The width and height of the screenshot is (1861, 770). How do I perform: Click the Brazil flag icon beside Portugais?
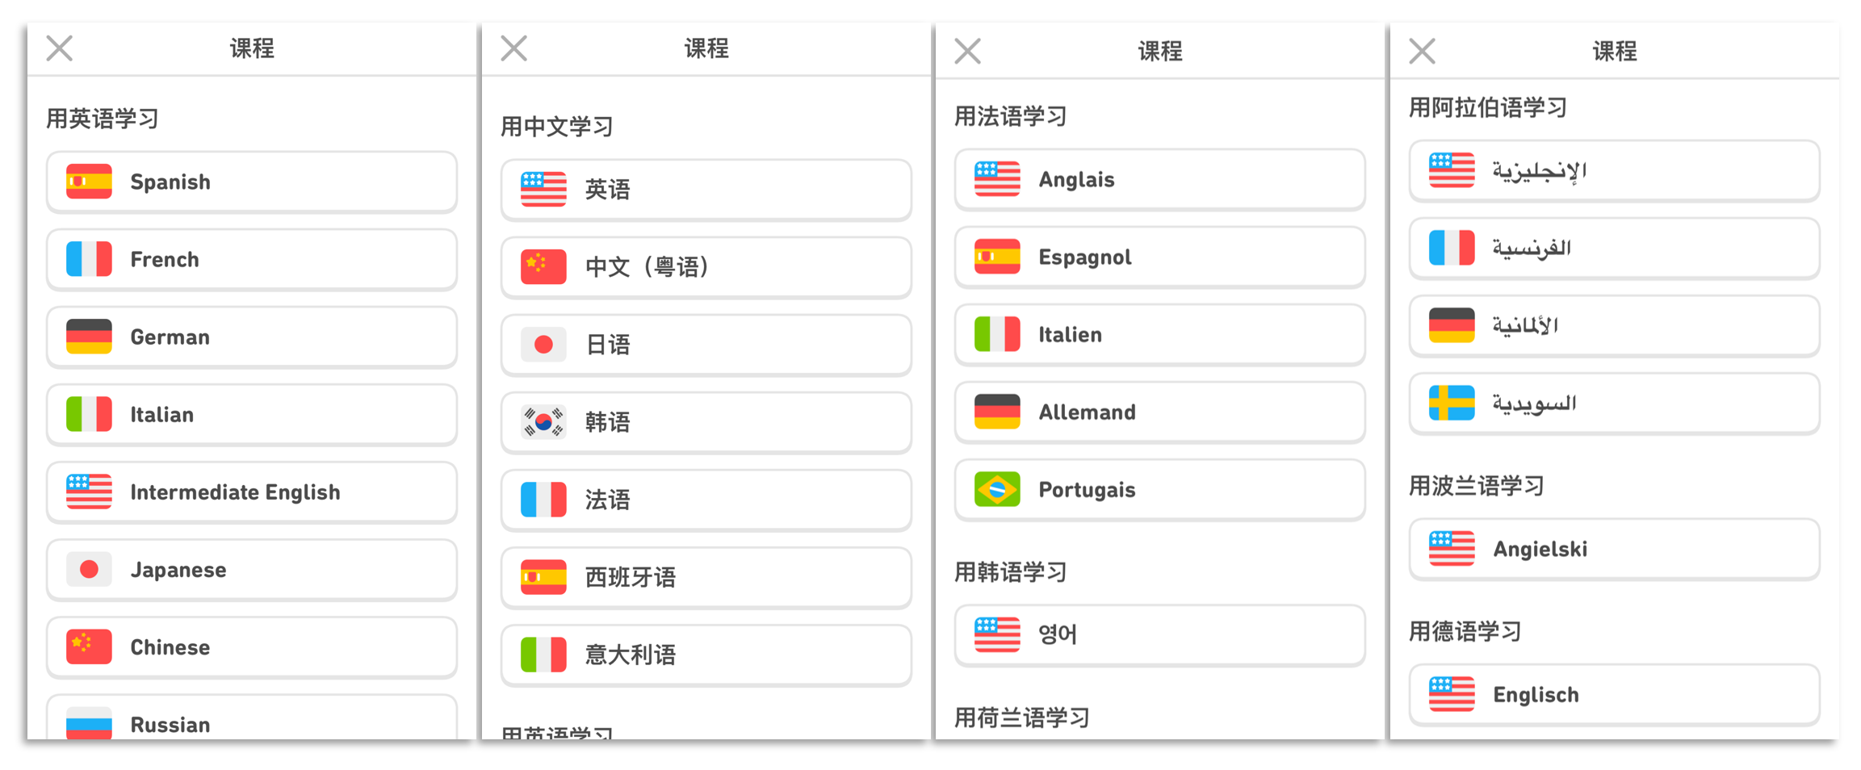click(x=997, y=489)
